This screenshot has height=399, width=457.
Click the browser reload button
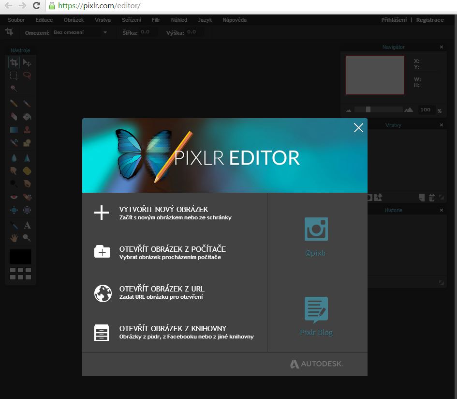click(36, 5)
